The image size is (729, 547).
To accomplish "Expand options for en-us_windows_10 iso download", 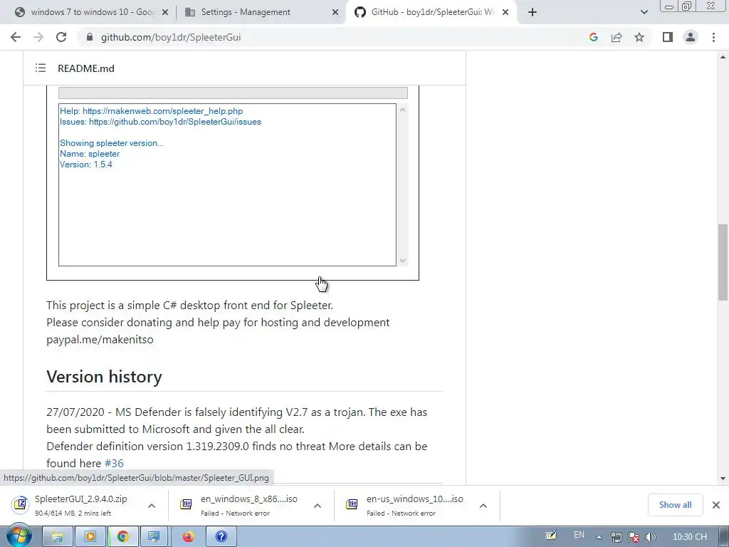I will (483, 506).
